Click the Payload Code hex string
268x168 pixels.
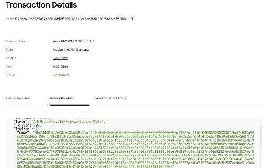(135, 149)
